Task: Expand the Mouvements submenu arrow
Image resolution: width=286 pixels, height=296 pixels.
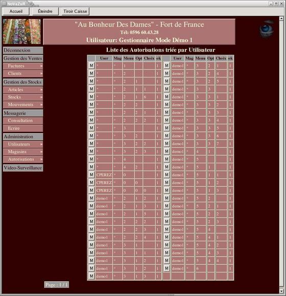Action: (x=41, y=105)
